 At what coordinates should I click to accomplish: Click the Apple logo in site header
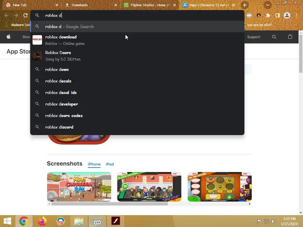[9, 37]
